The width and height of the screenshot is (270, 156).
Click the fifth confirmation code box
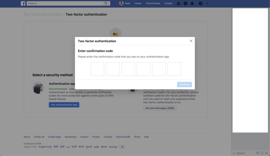(x=159, y=69)
